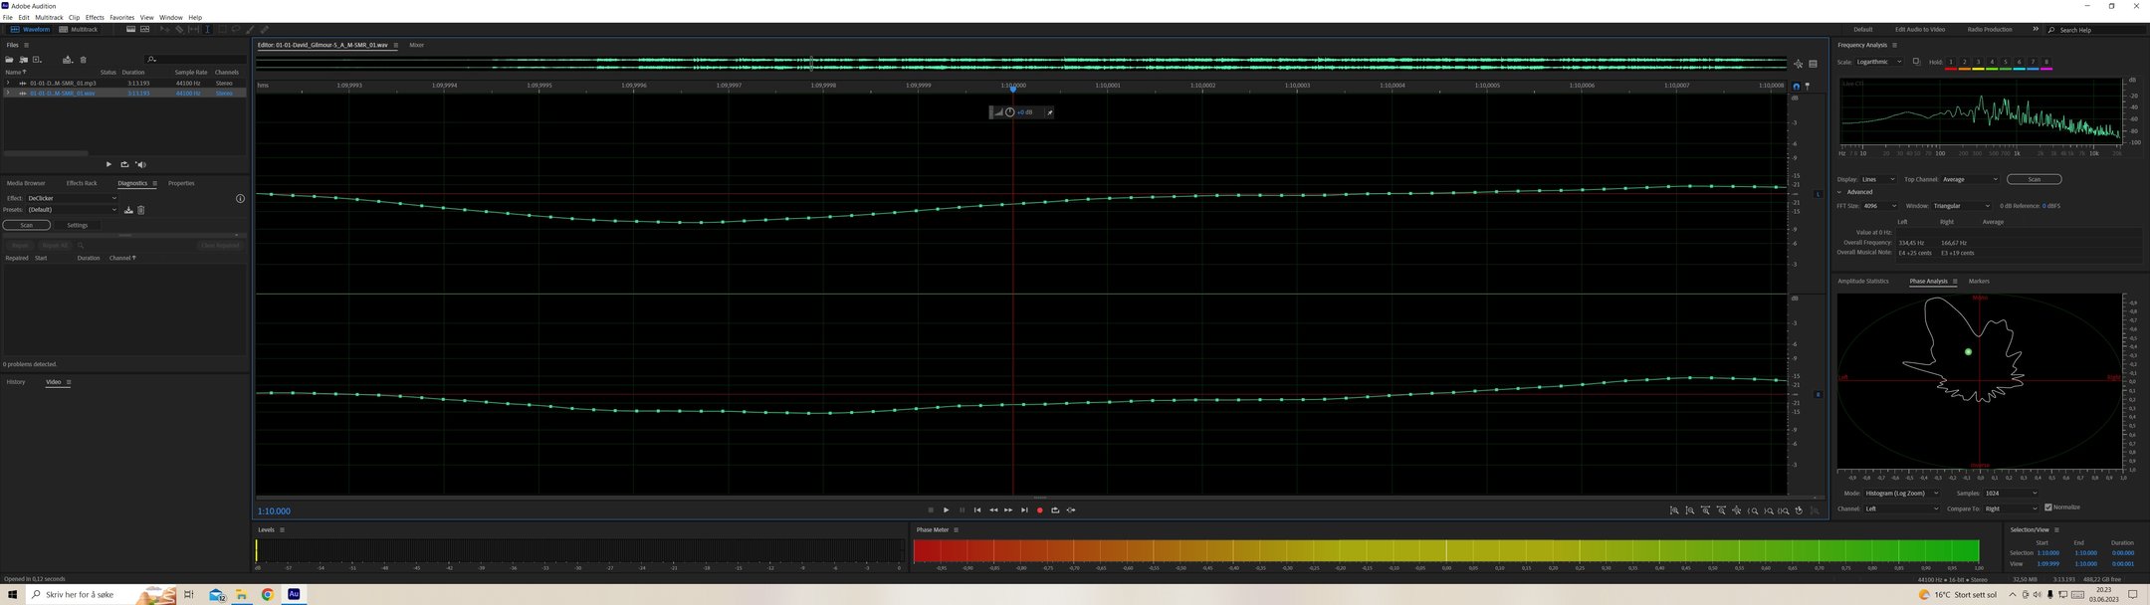Toggle the R channel enable button
2150x605 pixels.
pos(1819,395)
